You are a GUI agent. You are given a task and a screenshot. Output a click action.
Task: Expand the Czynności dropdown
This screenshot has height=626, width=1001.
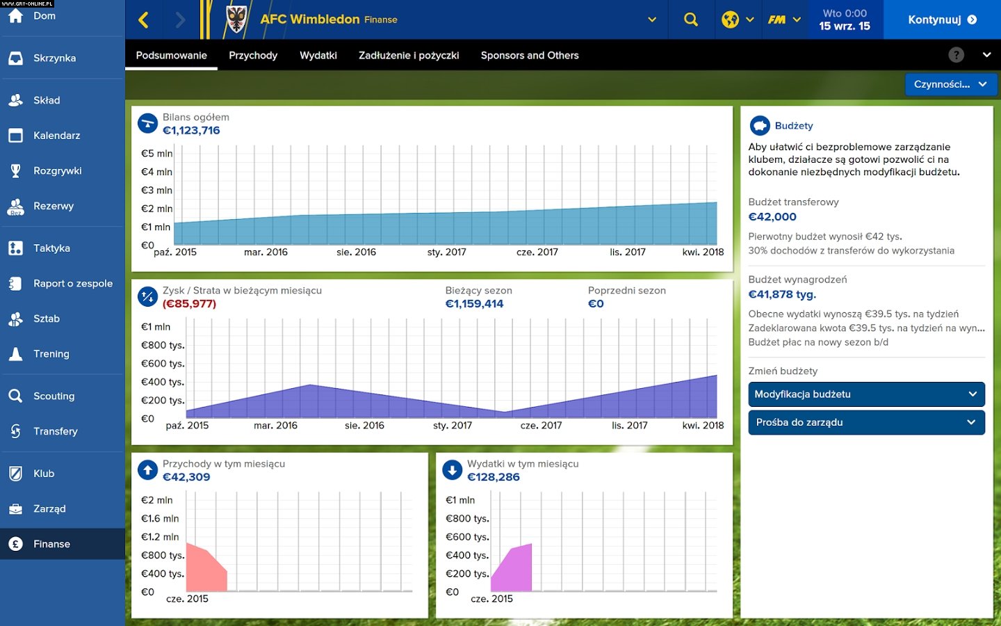click(x=950, y=84)
